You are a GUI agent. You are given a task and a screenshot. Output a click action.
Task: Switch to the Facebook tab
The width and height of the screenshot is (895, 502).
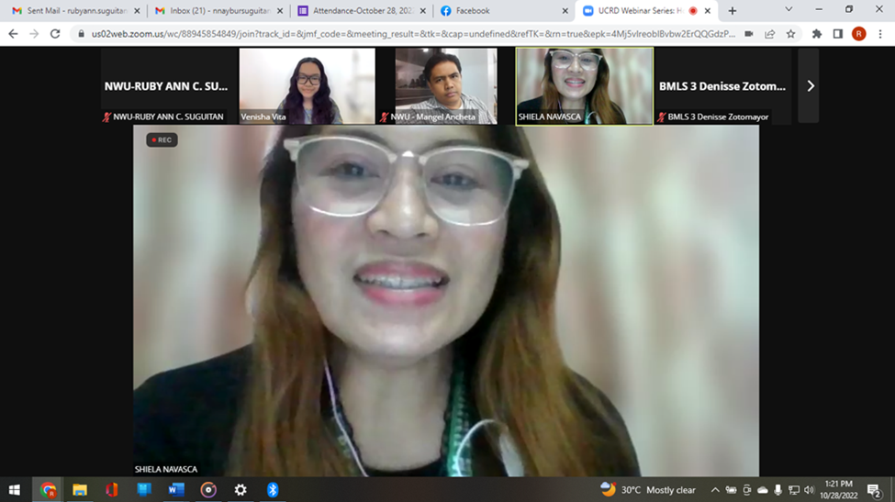coord(500,11)
